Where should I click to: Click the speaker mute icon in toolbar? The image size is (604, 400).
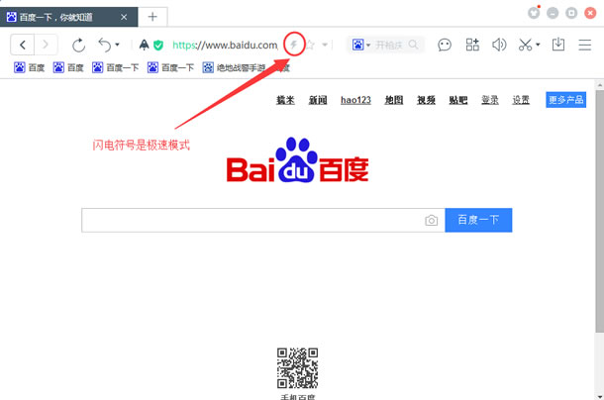coord(499,45)
